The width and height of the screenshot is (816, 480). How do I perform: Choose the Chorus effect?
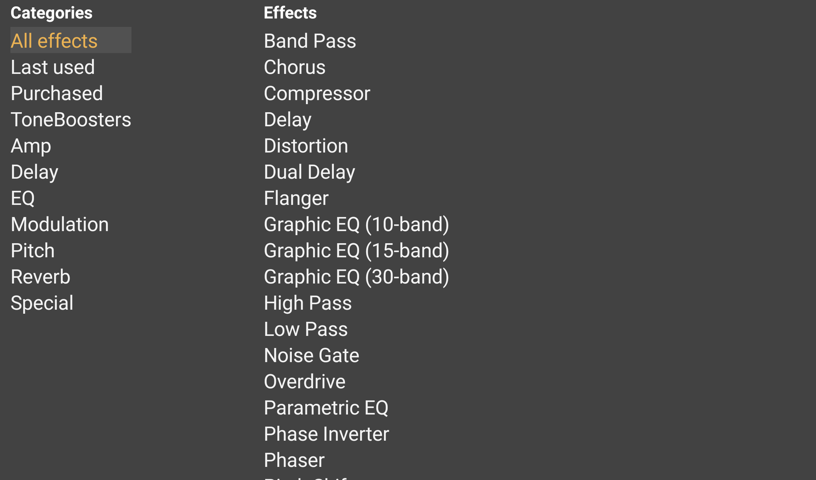pyautogui.click(x=295, y=67)
